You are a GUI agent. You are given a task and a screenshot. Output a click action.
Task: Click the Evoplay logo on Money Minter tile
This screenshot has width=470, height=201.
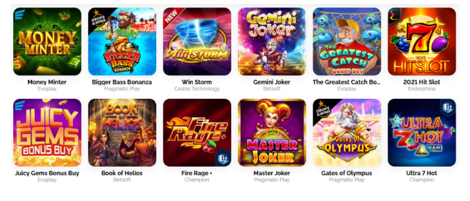(x=19, y=14)
